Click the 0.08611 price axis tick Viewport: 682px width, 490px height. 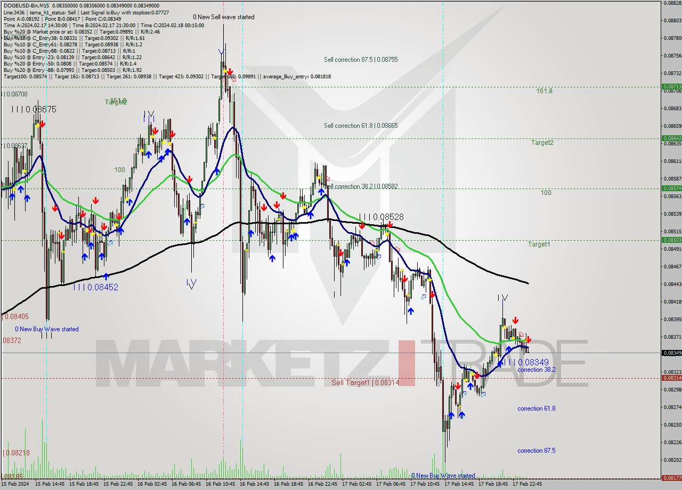click(x=672, y=161)
